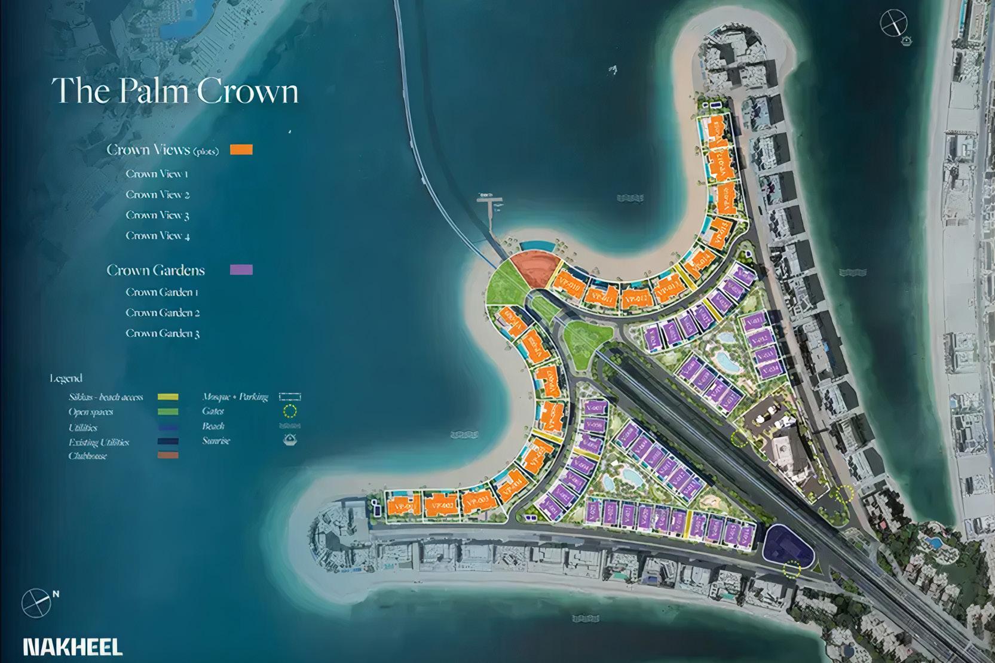
Task: Click the 'Clubhouse' legend label
Action: [88, 456]
